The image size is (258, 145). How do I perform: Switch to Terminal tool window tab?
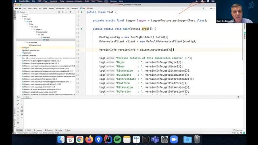point(49,130)
